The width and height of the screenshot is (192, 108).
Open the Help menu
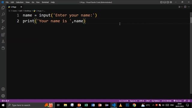53,2
